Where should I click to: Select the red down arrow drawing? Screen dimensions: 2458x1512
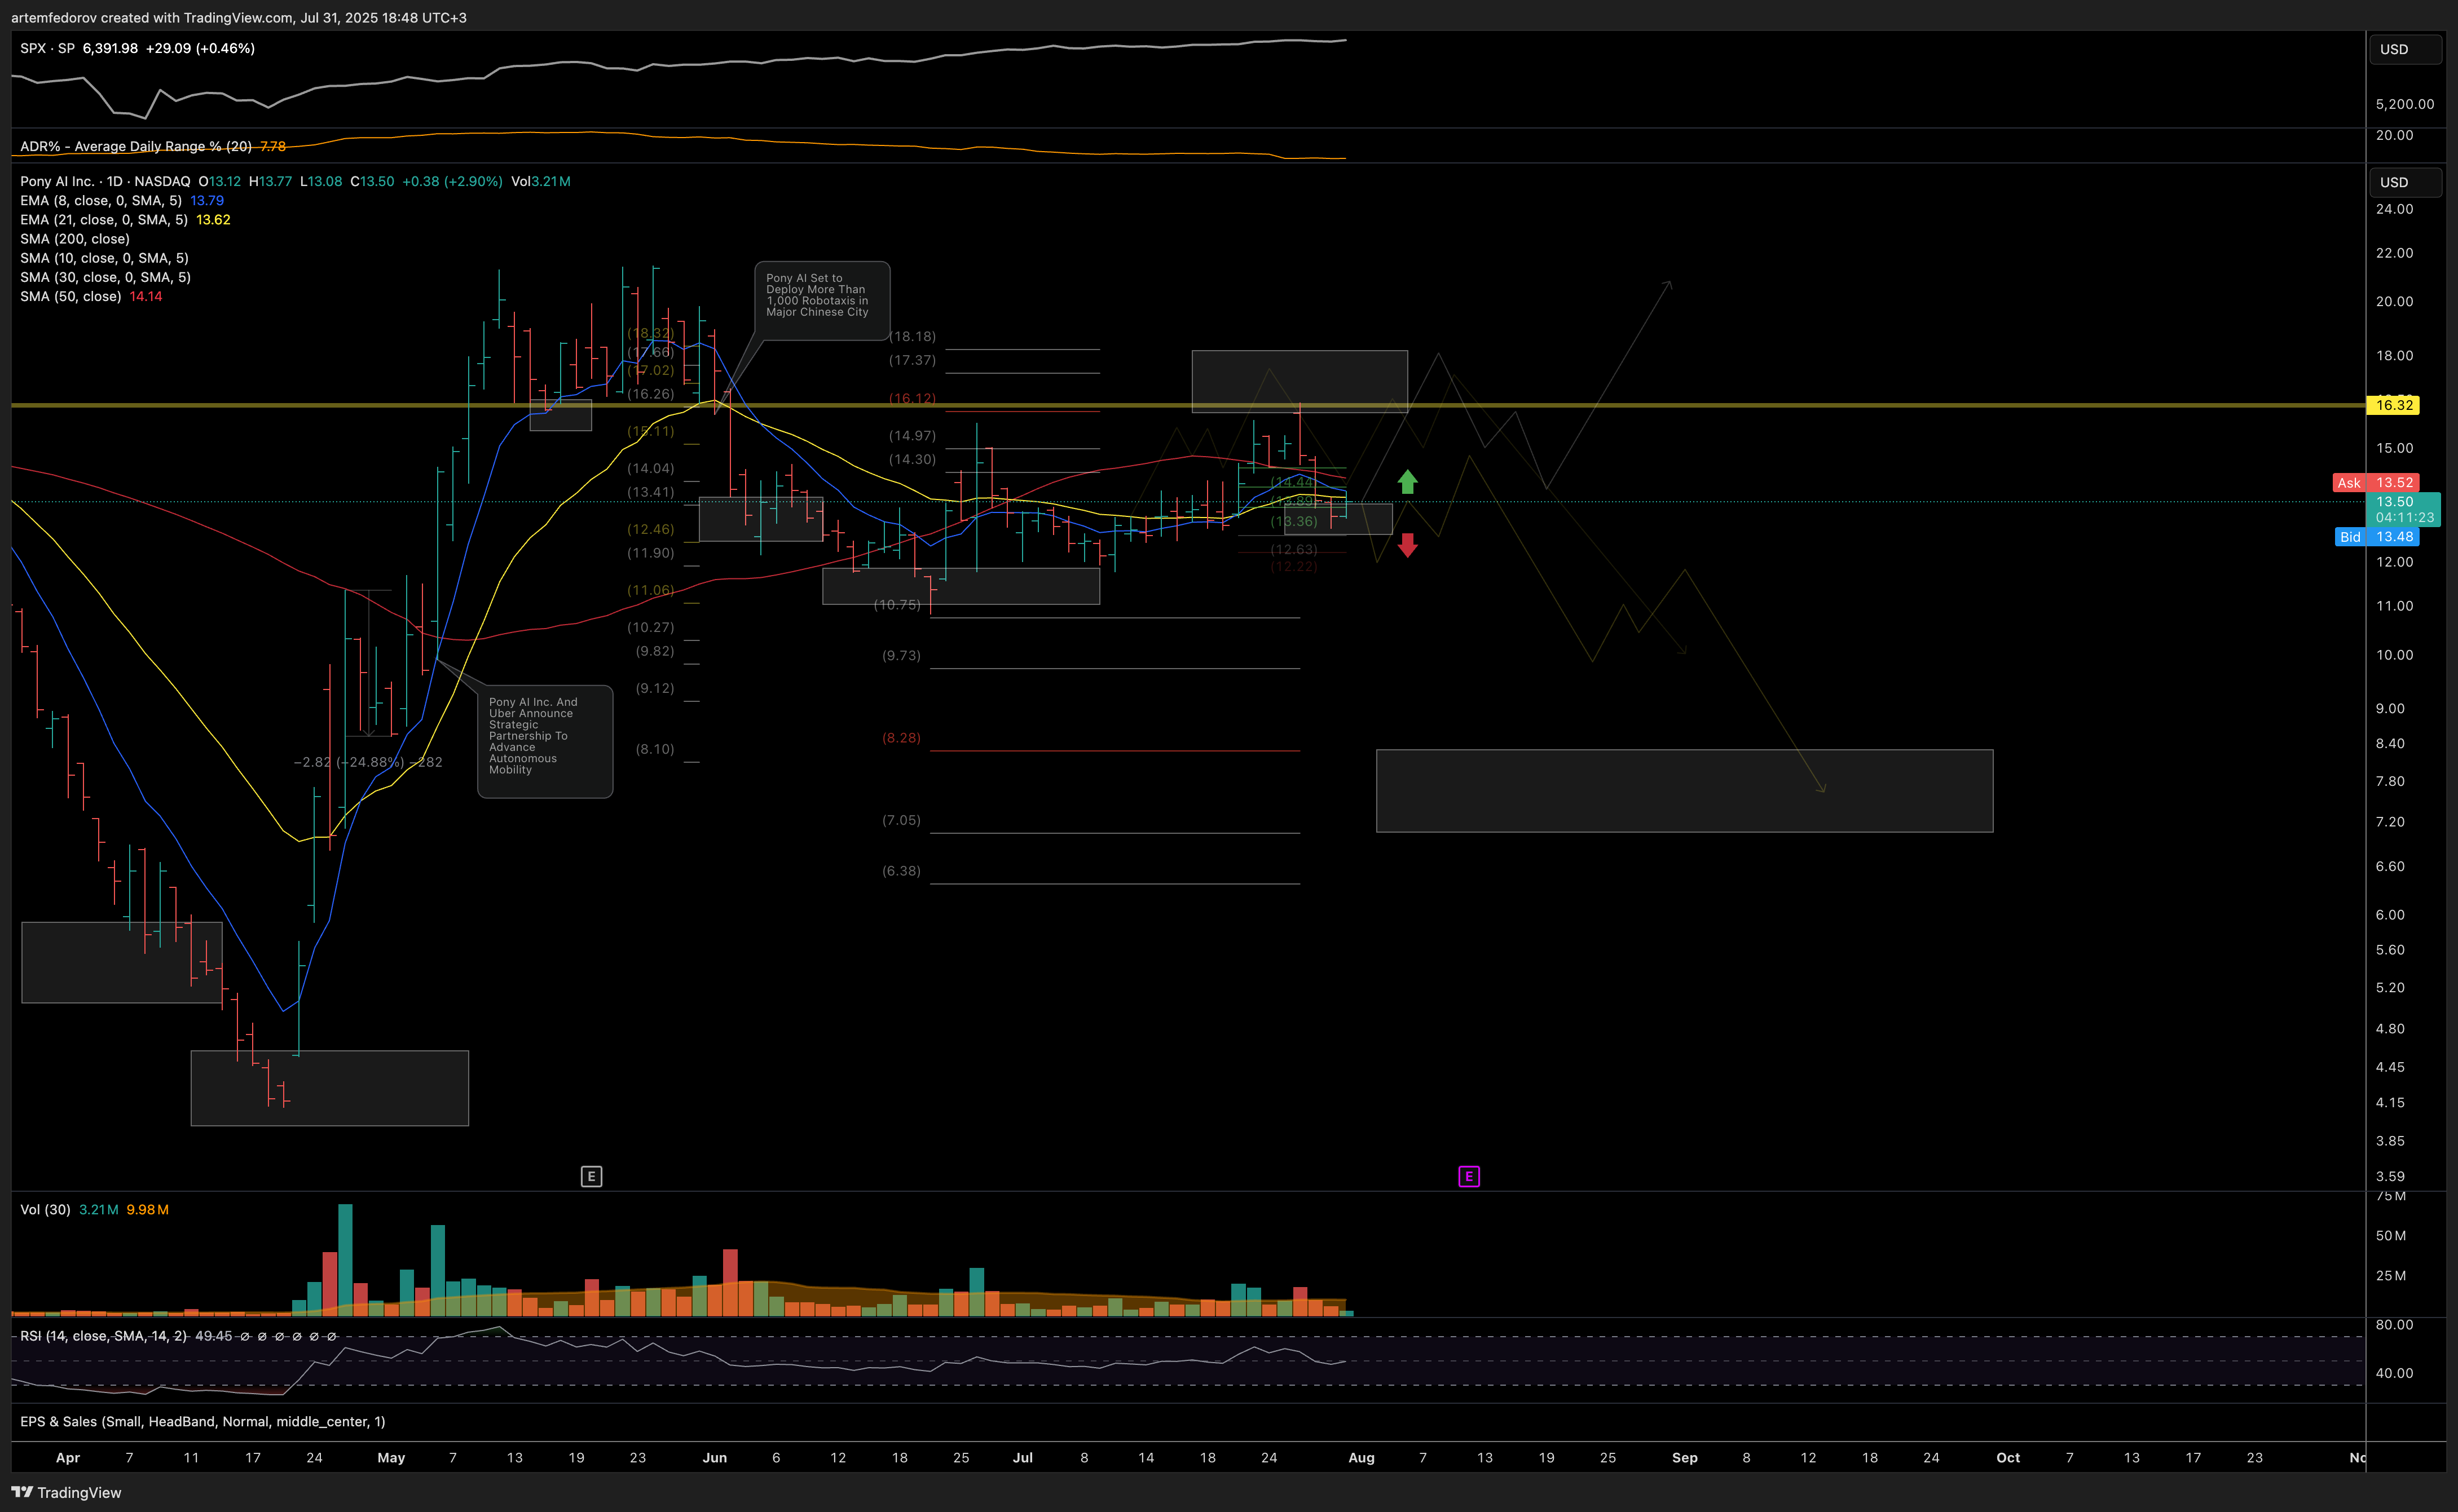1408,545
